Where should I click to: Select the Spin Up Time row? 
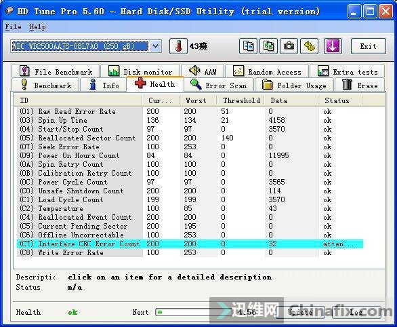[x=190, y=120]
